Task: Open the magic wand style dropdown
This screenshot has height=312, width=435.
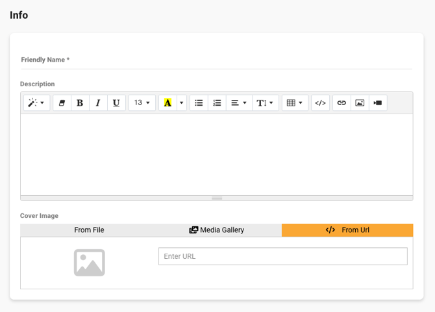Action: pyautogui.click(x=36, y=102)
